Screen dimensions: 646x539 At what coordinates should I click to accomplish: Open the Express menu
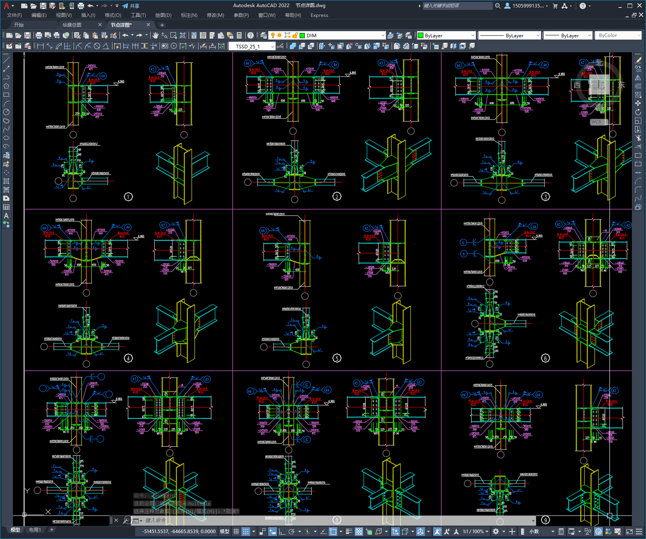coord(319,15)
